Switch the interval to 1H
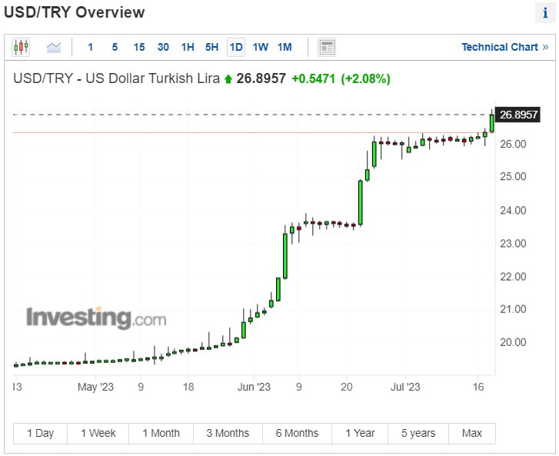The image size is (559, 456). click(x=188, y=47)
